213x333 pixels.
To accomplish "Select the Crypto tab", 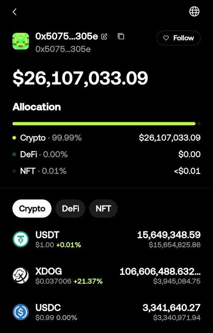I will pos(32,209).
